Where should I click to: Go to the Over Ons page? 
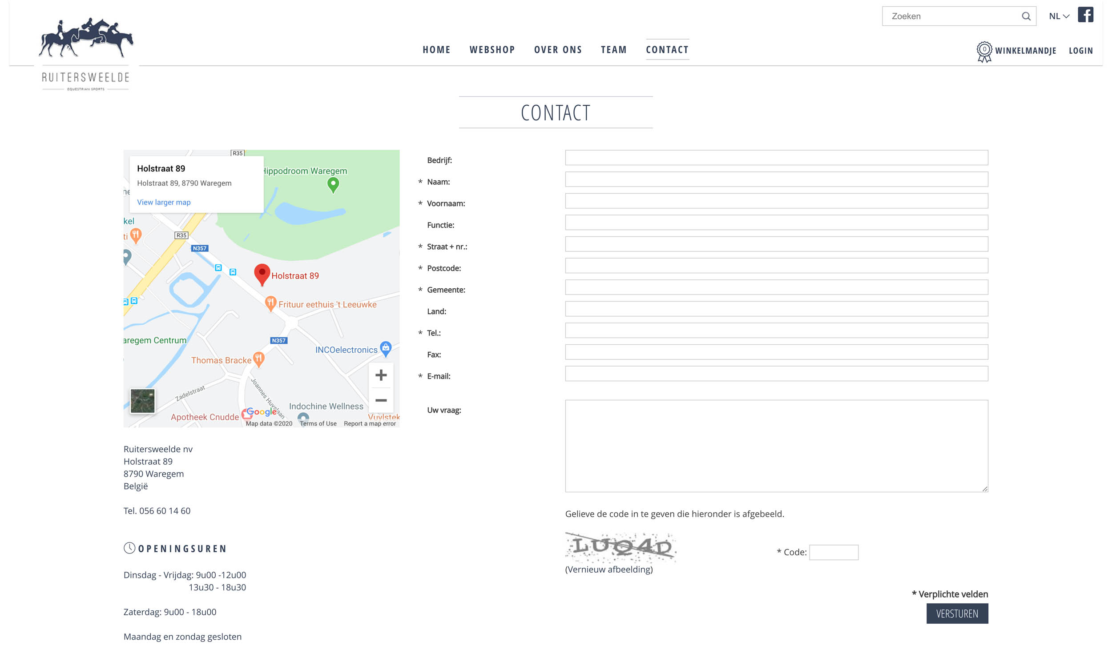point(558,50)
